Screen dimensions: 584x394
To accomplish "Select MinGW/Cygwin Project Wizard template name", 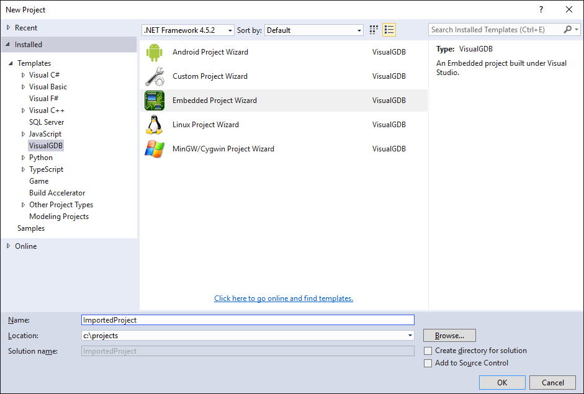I will tap(223, 149).
